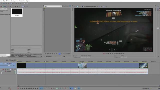The width and height of the screenshot is (160, 90).
Task: Open the auto ripple mode dropdown
Action: [x=77, y=88]
